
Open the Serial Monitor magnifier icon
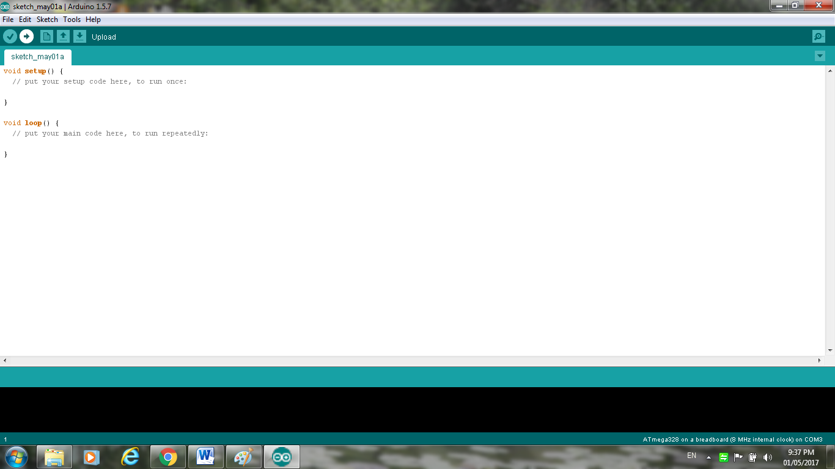coord(818,37)
